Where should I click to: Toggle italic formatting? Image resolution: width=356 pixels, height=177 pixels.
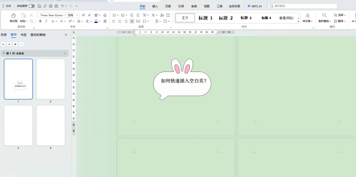(46, 21)
